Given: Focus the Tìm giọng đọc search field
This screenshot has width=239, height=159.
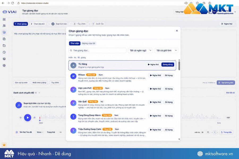Looking at the screenshot, I should click(97, 51).
